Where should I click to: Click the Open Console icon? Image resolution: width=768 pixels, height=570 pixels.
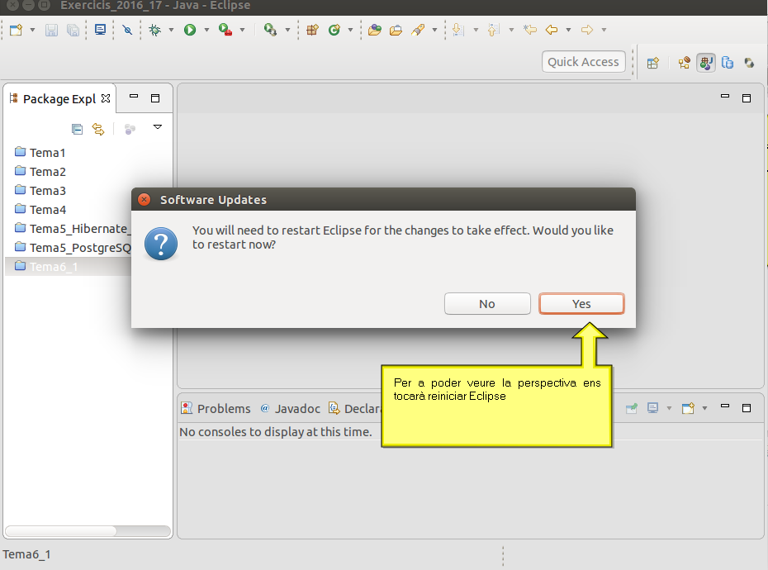tap(688, 408)
